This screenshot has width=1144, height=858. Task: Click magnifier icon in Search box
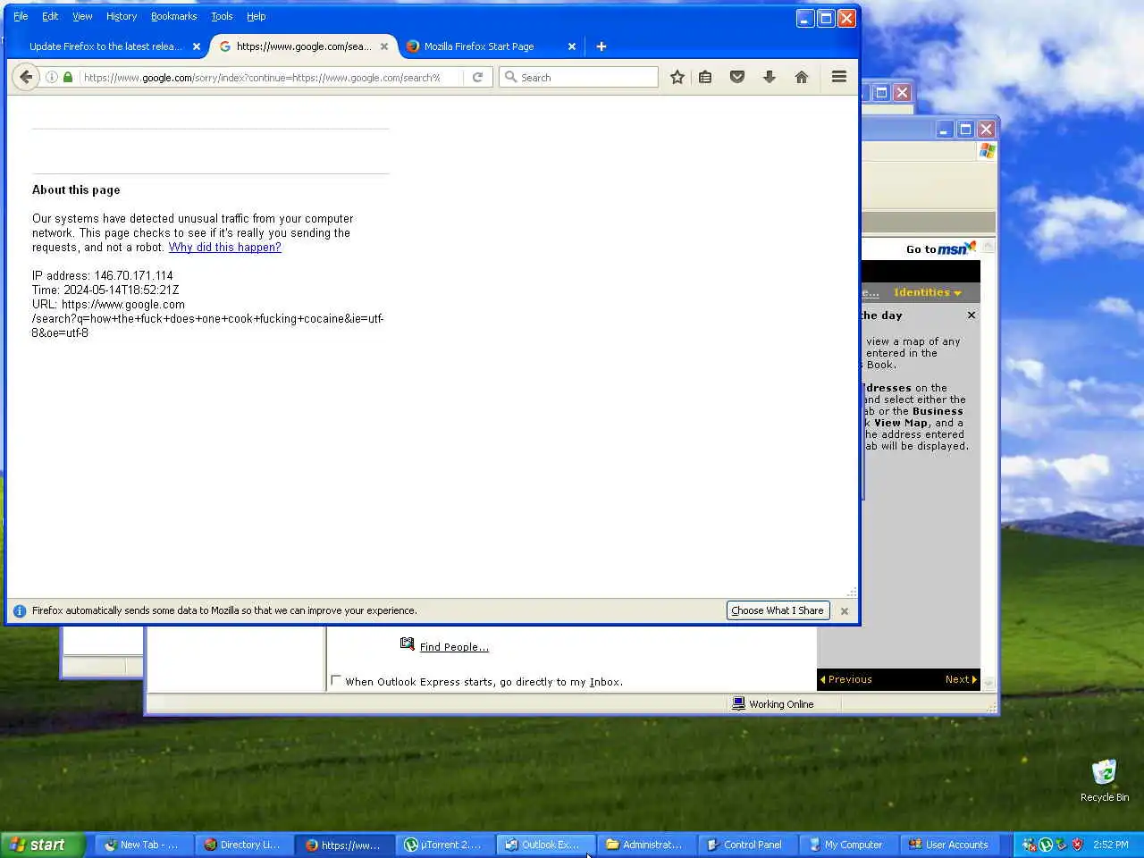pos(511,77)
